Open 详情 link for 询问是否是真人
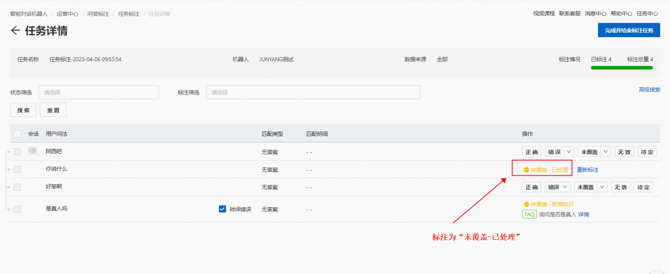670x274 pixels. 583,214
